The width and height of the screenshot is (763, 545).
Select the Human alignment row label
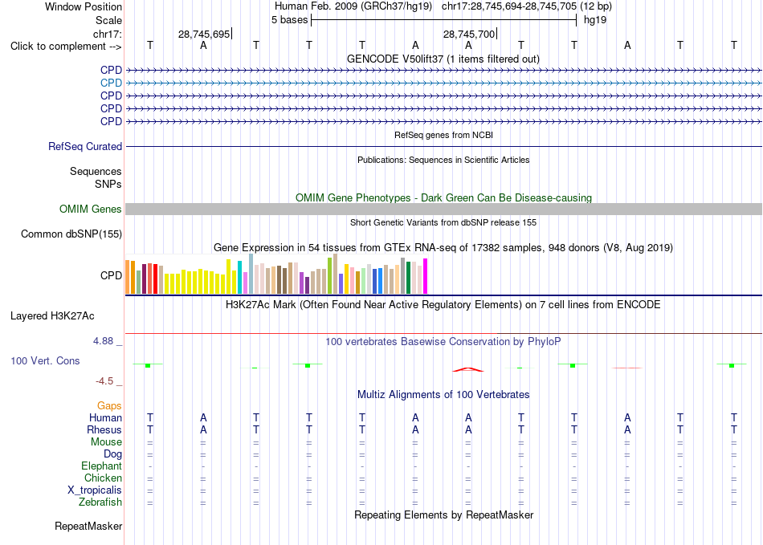coord(105,417)
